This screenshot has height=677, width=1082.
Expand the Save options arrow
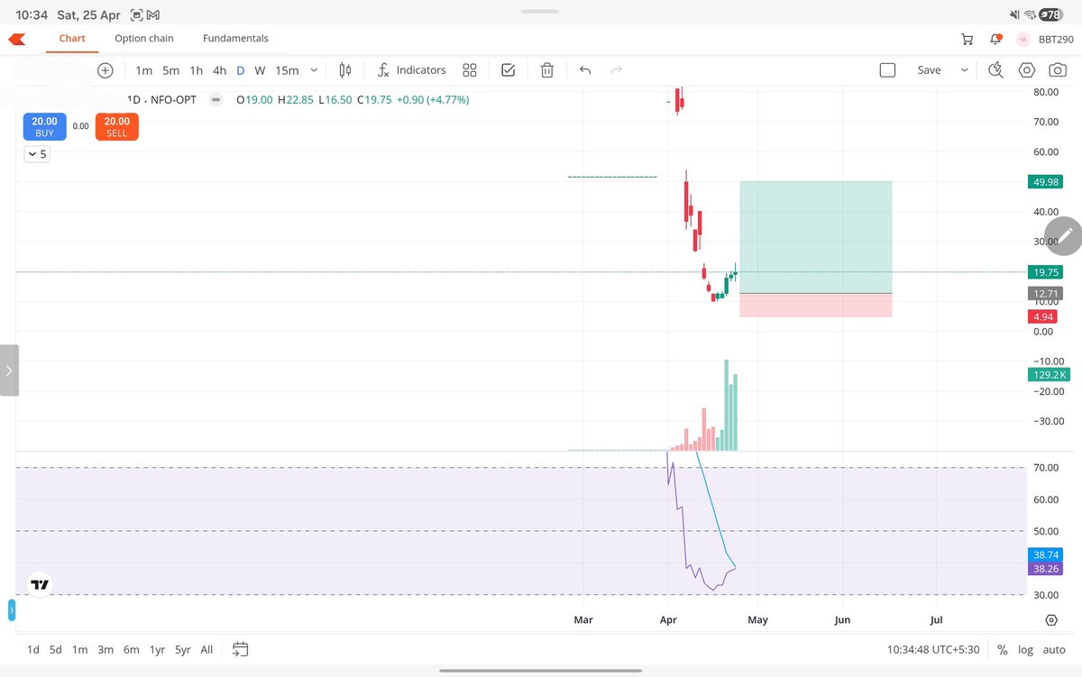coord(965,70)
